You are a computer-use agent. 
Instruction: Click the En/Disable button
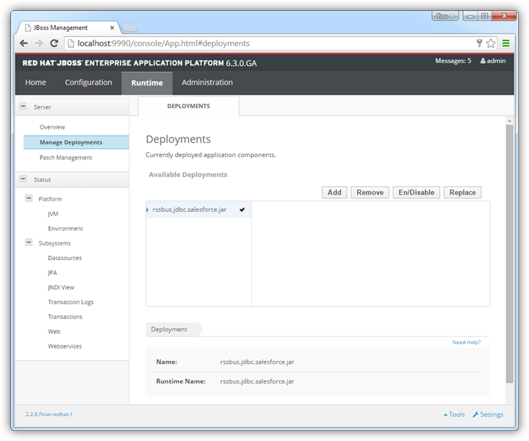click(x=417, y=193)
